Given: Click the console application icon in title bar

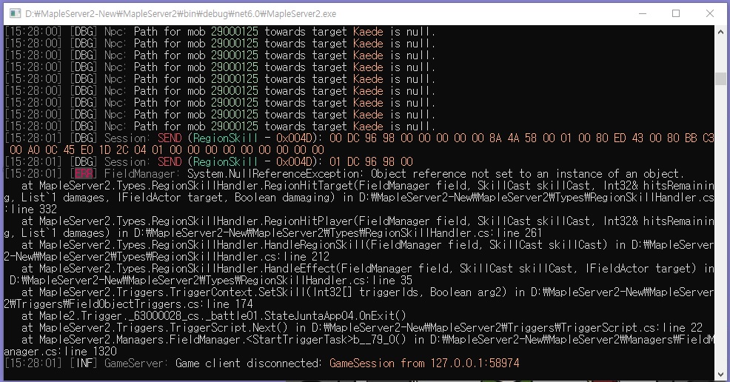Looking at the screenshot, I should tap(16, 13).
